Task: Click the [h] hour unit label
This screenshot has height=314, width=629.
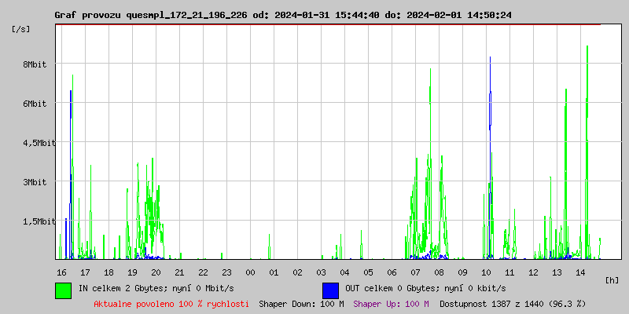Action: pyautogui.click(x=612, y=279)
